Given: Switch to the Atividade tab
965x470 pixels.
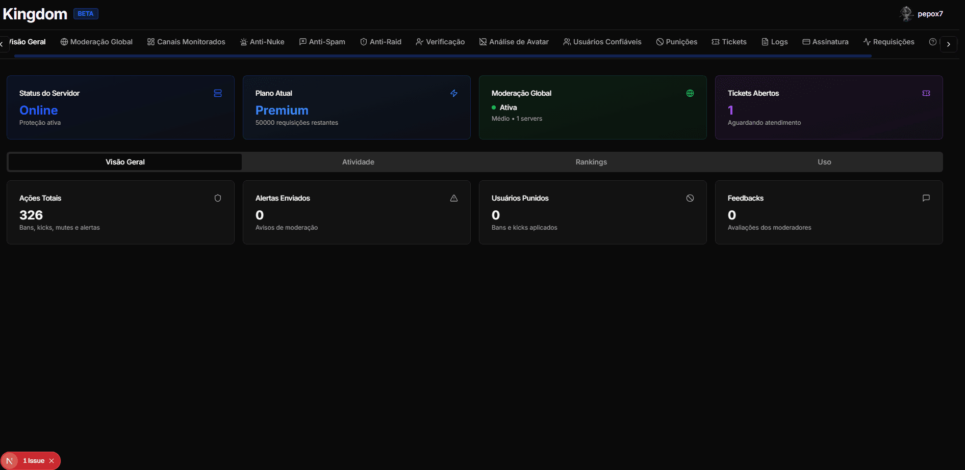Looking at the screenshot, I should 358,162.
